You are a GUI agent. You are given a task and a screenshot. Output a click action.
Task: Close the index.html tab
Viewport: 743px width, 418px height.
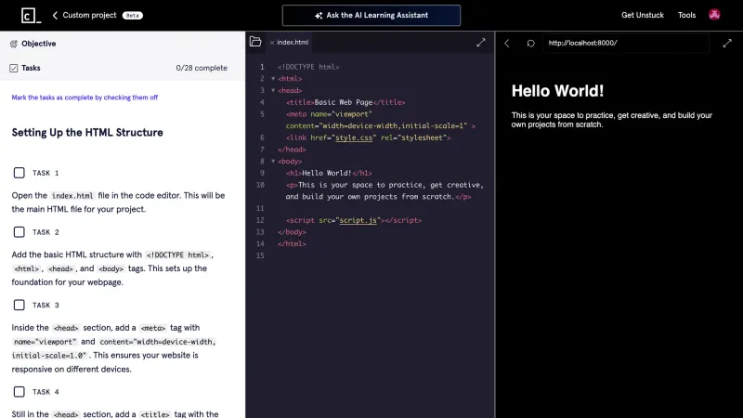[x=272, y=43]
